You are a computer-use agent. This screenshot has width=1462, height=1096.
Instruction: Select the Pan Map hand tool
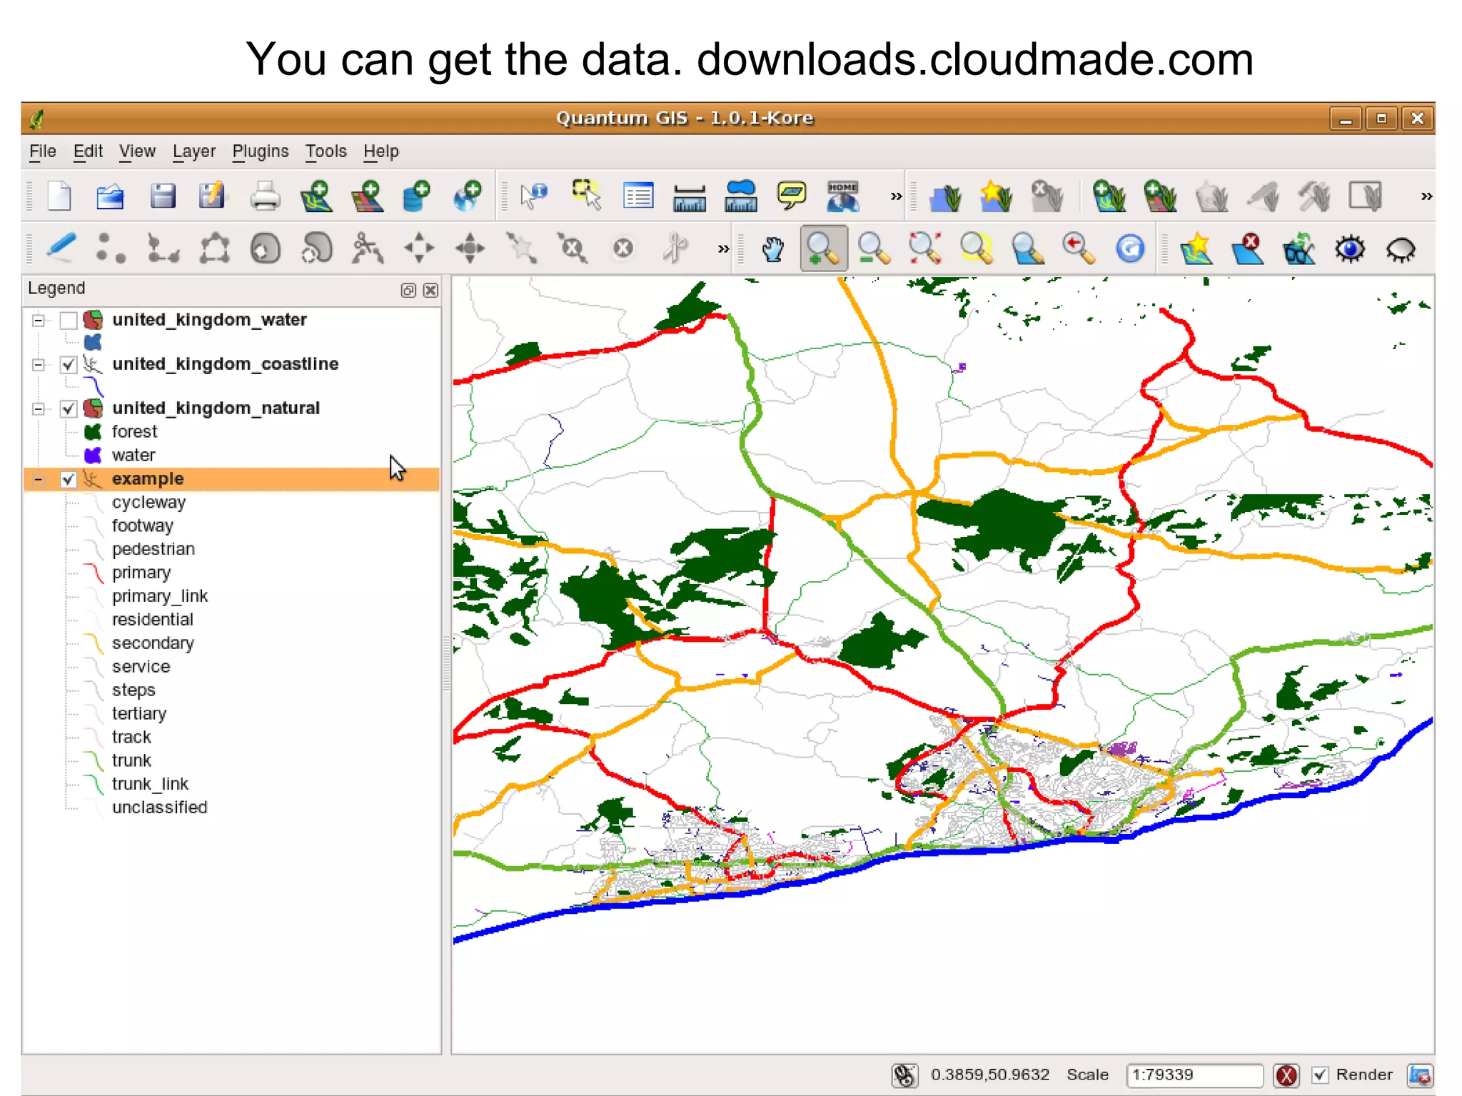point(772,249)
